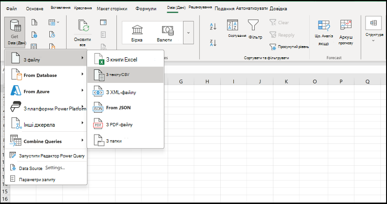
Task: Switch to the Основне tab
Action: (x=34, y=8)
